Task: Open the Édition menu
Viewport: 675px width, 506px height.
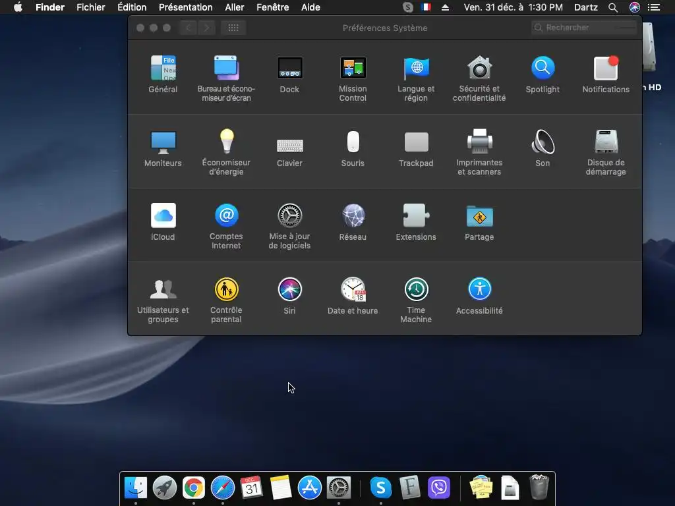Action: click(x=132, y=7)
